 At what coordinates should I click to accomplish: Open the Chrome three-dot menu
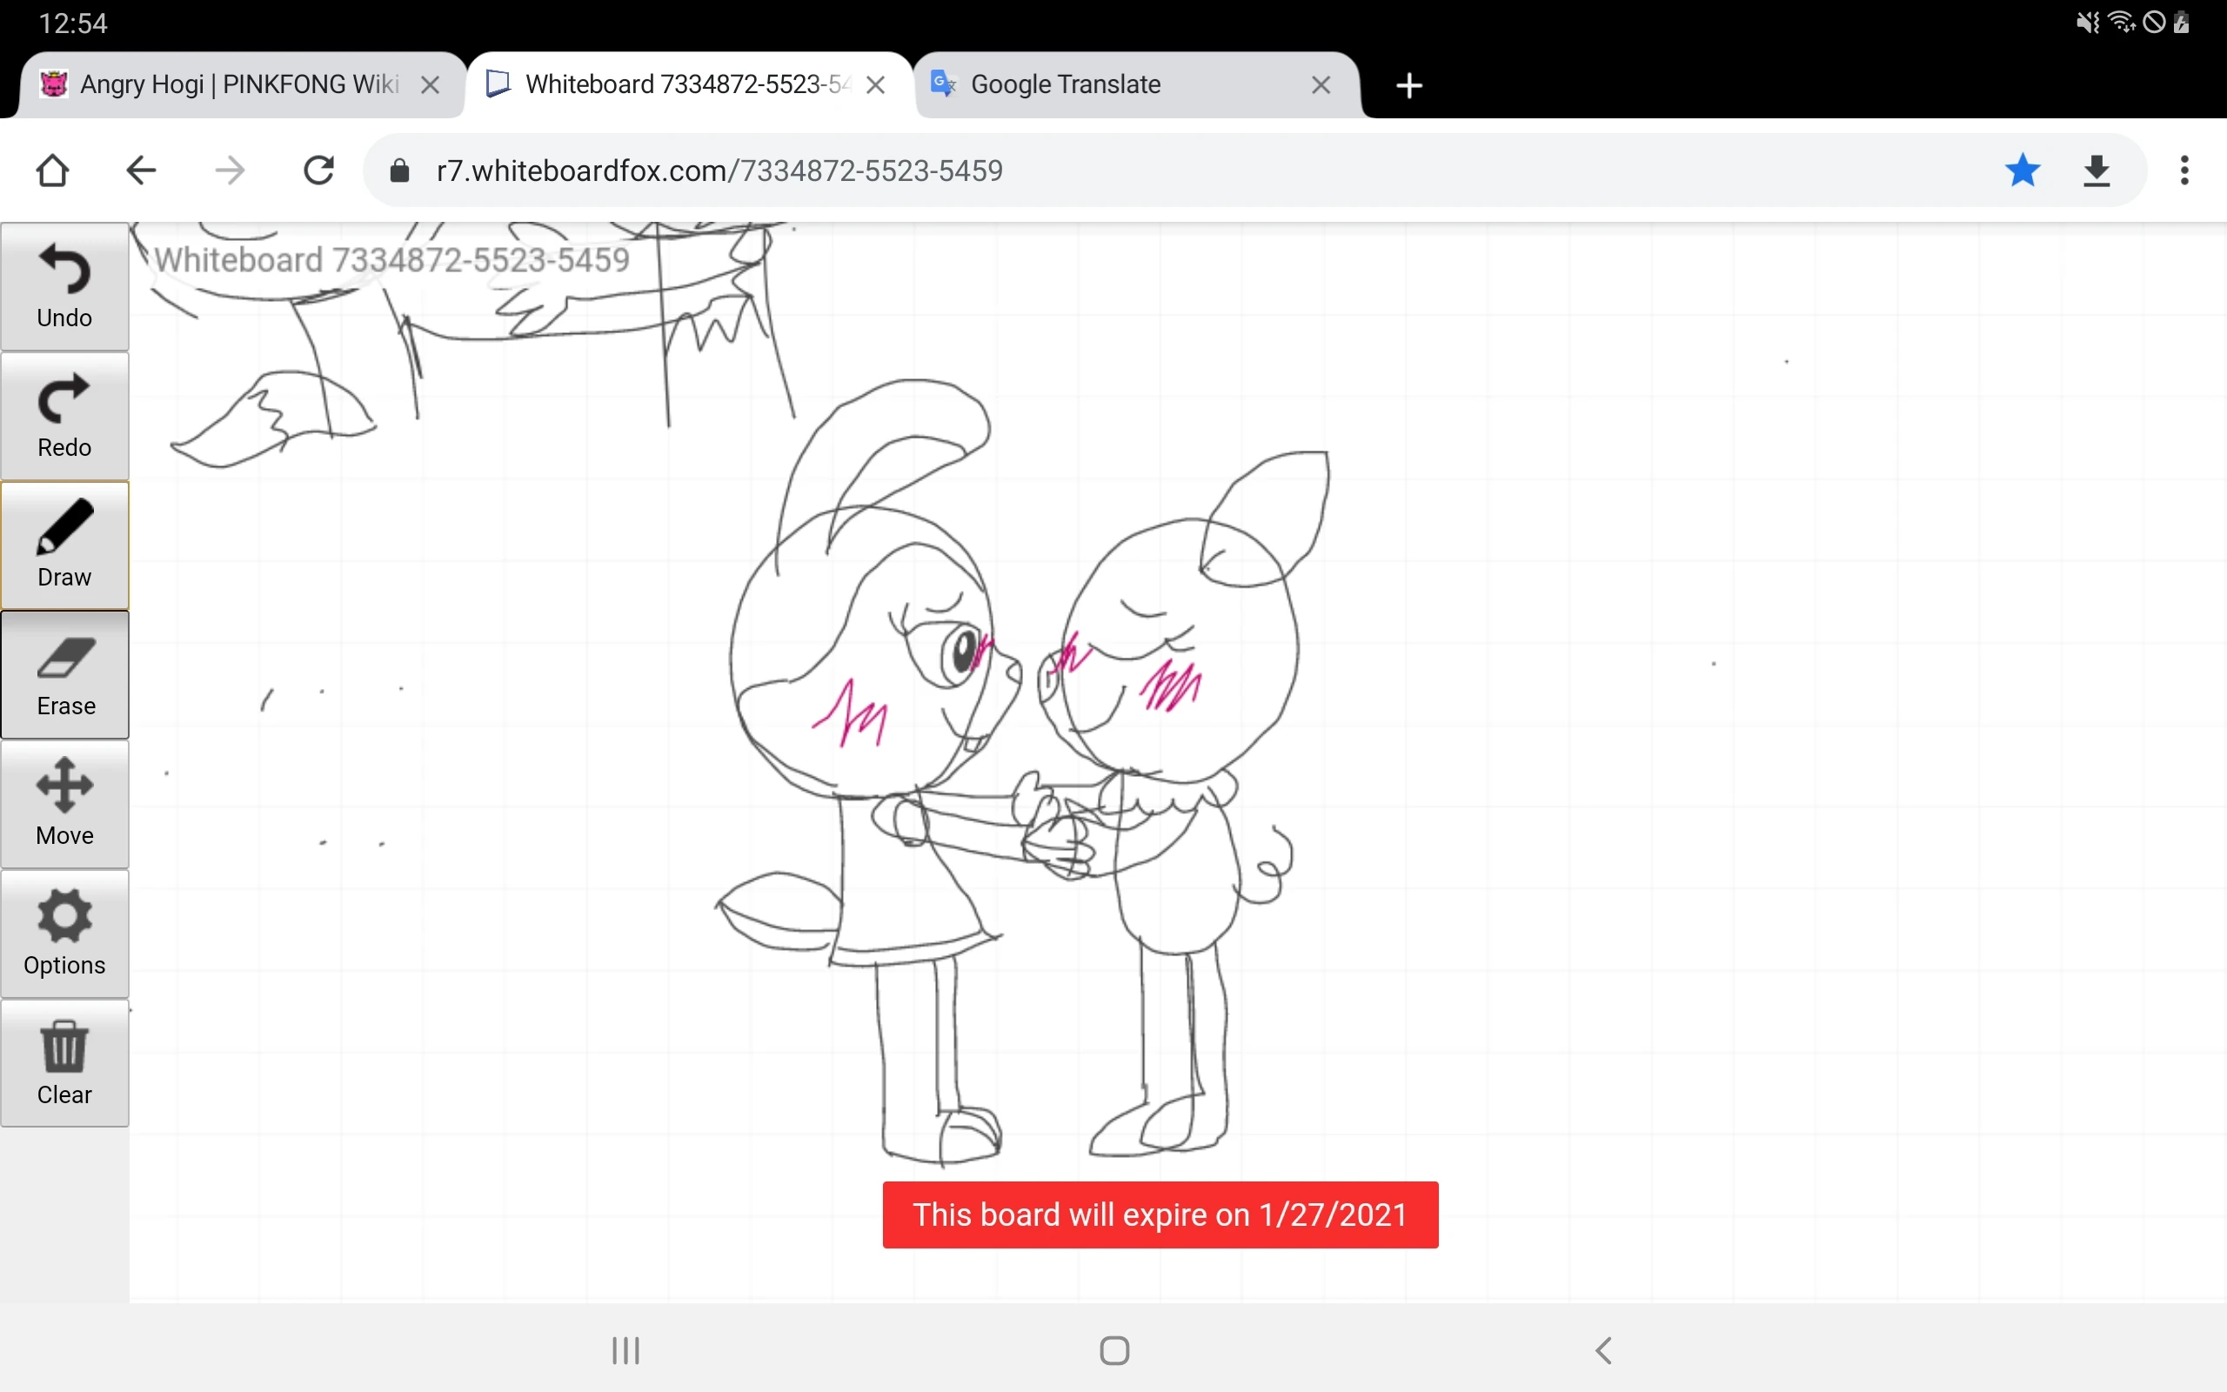point(2184,171)
